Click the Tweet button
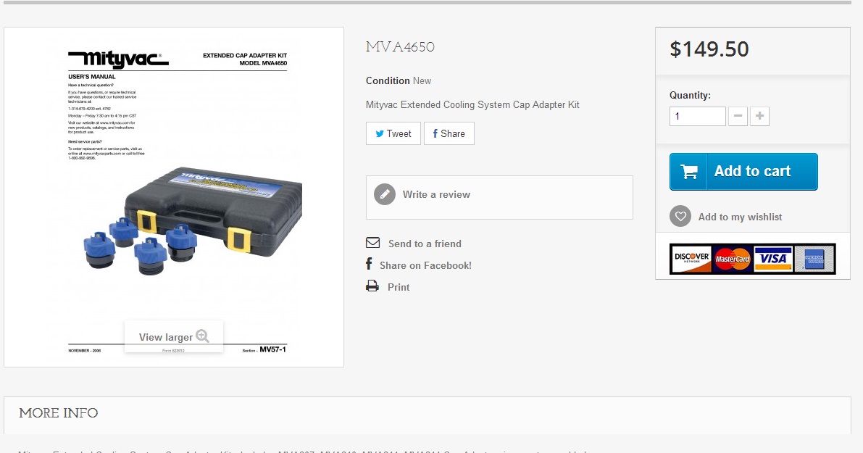 click(x=393, y=134)
